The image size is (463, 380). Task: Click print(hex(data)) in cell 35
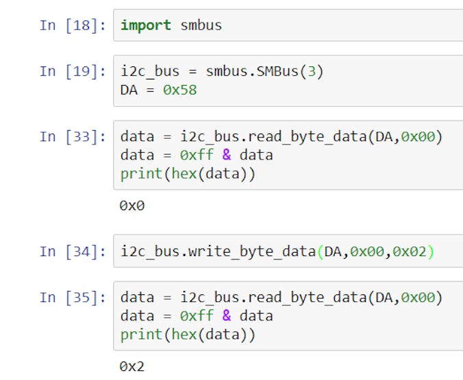pos(188,334)
